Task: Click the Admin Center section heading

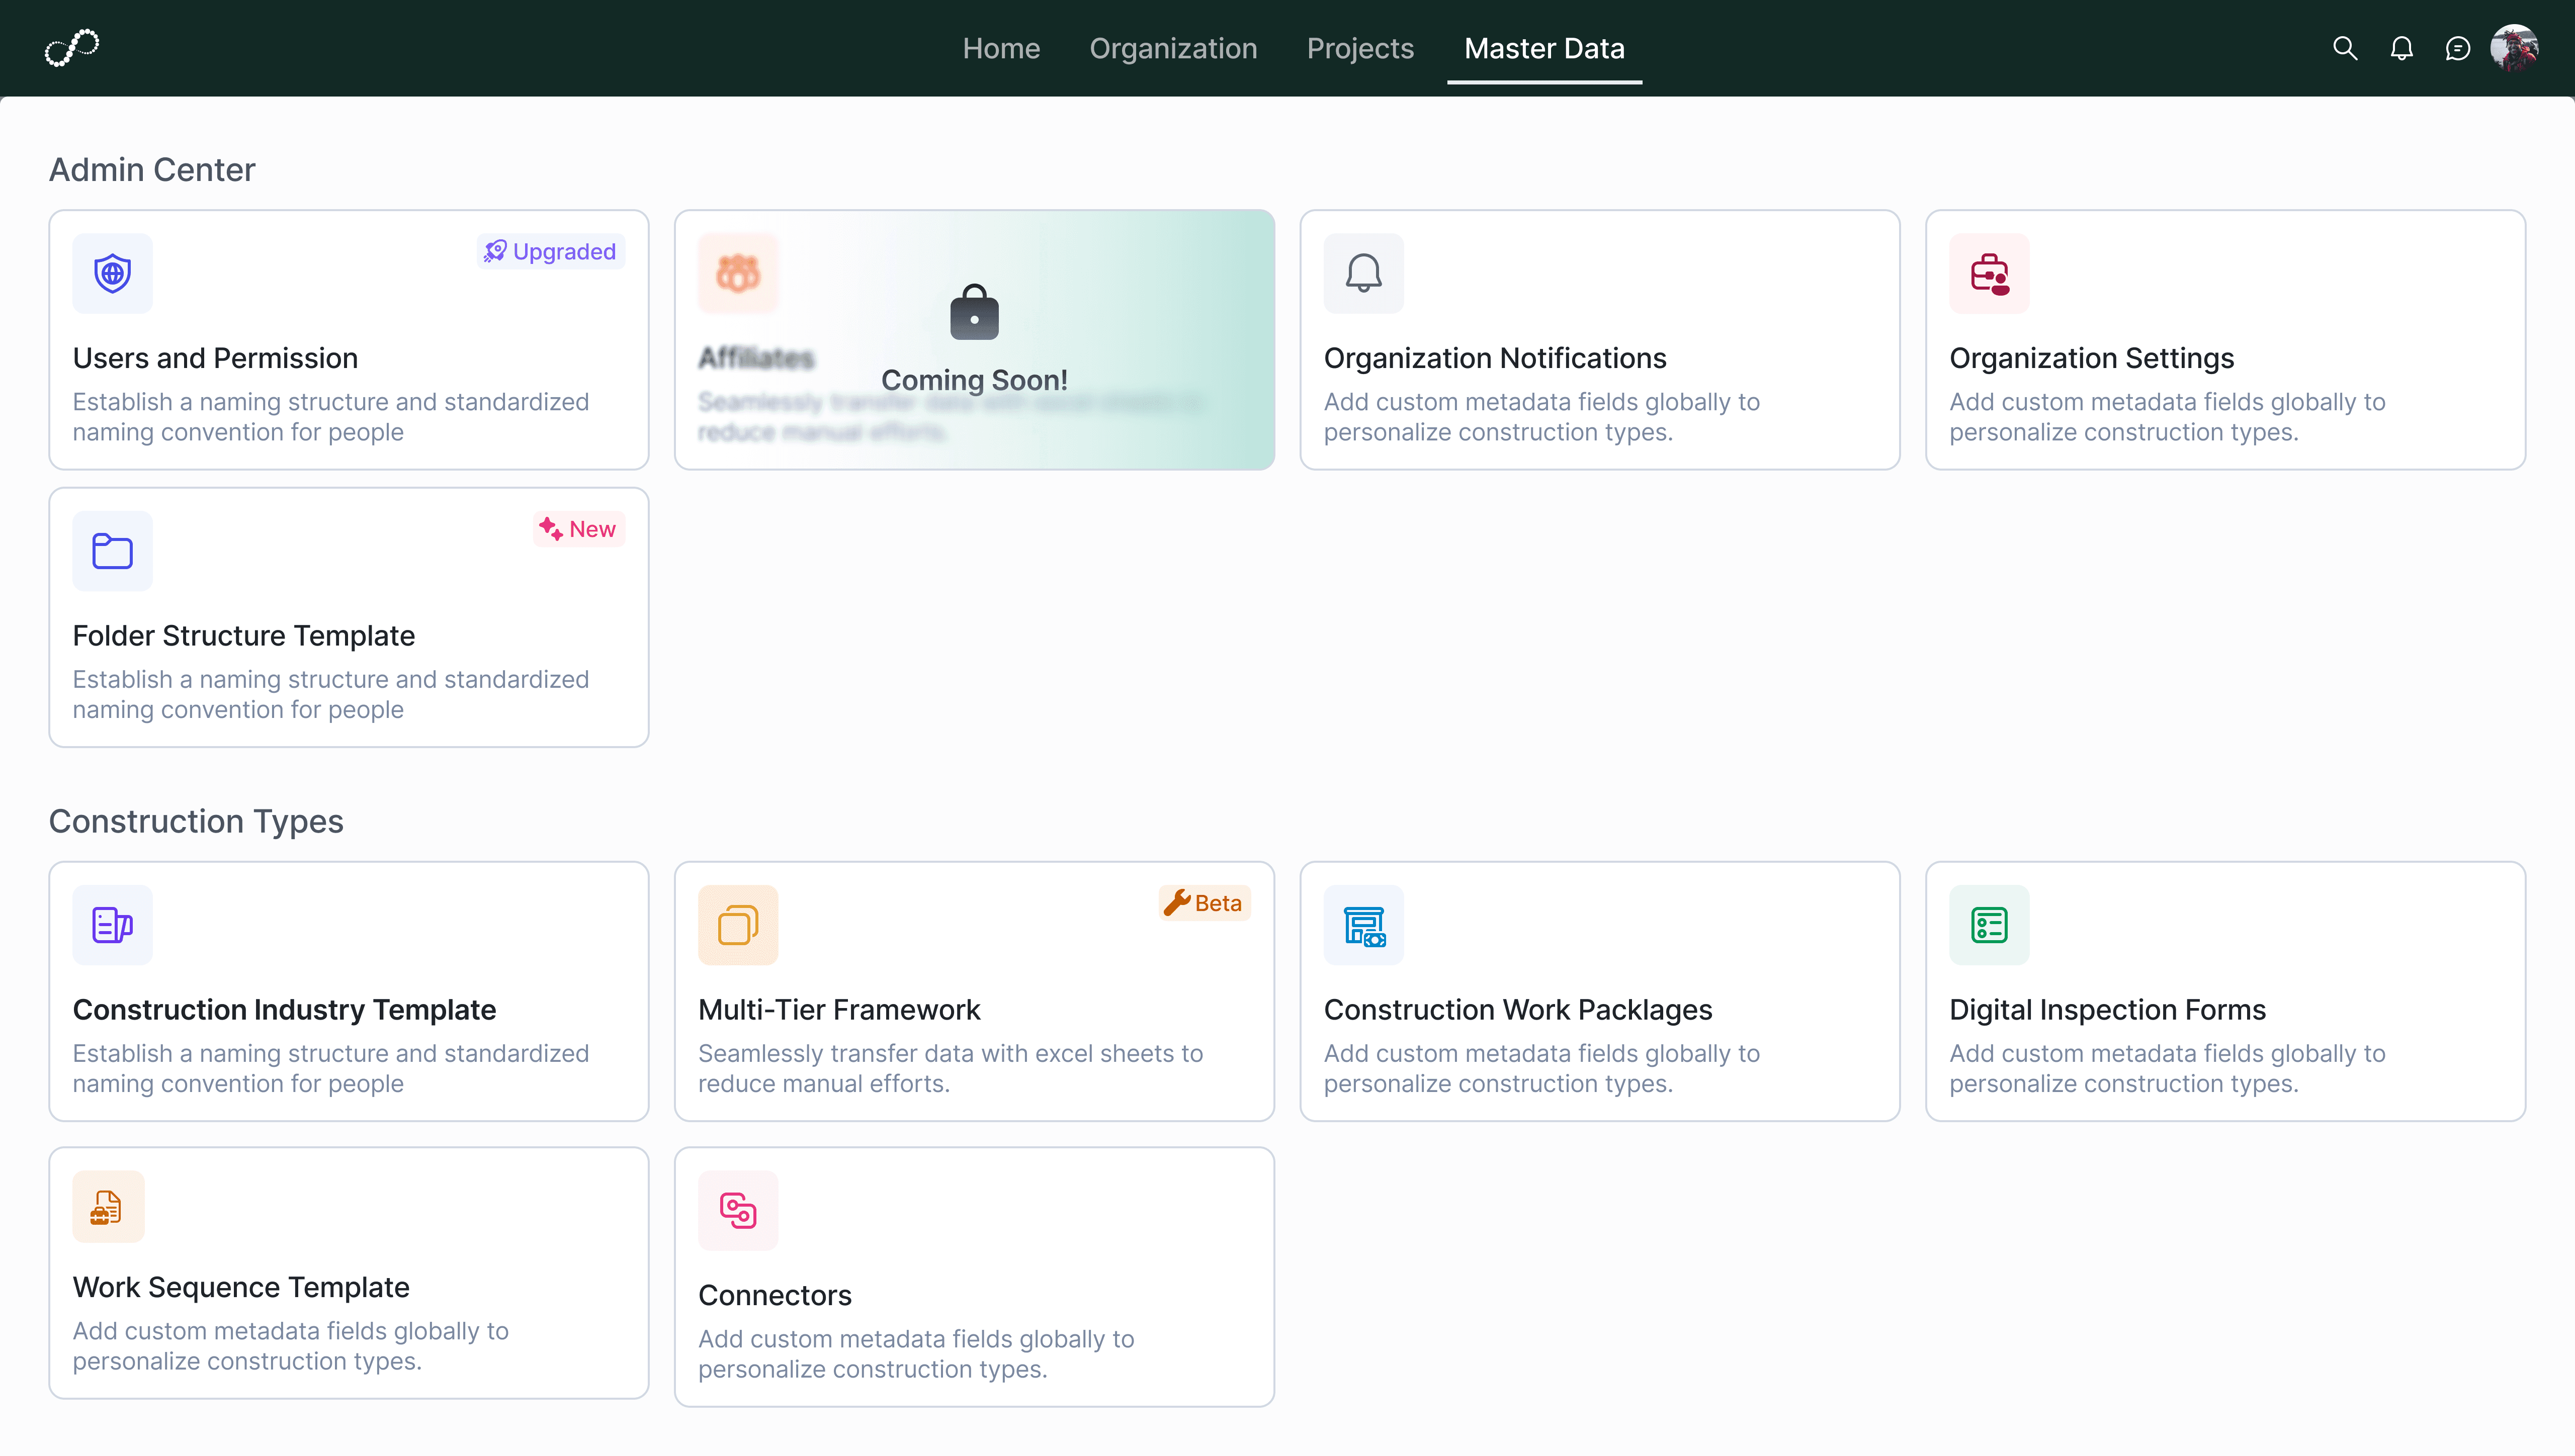Action: [152, 170]
